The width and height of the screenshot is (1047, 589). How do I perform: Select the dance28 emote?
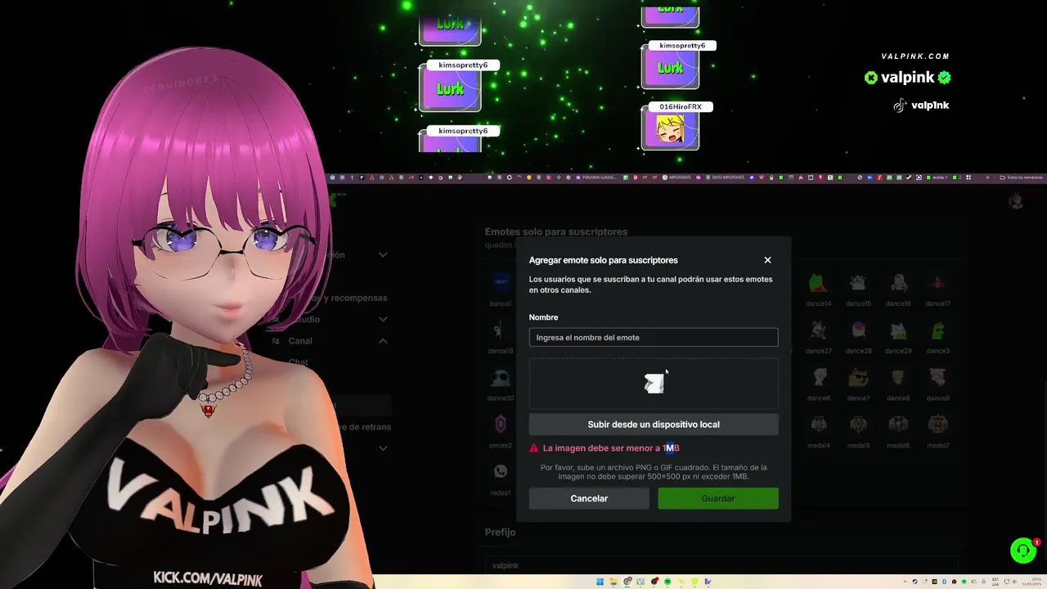[x=858, y=330]
